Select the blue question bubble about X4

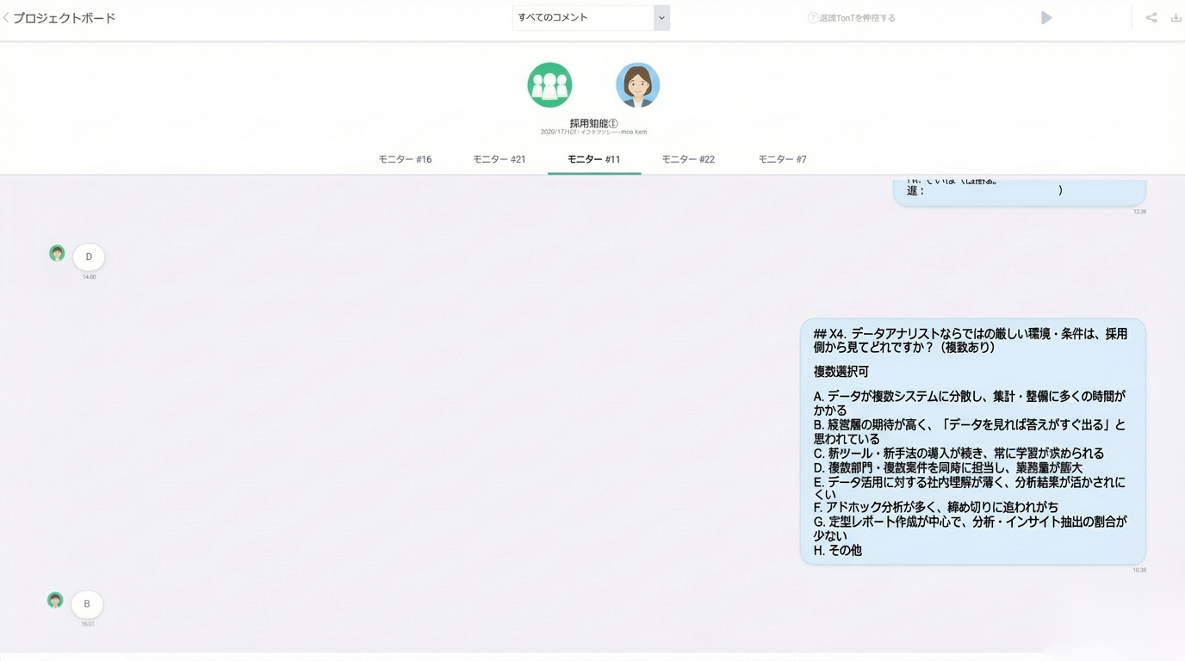(972, 441)
